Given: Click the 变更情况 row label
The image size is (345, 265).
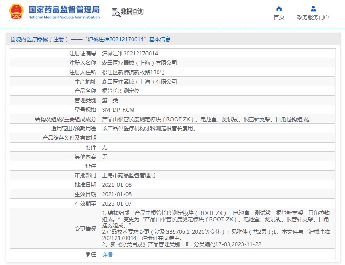Looking at the screenshot, I should [85, 228].
